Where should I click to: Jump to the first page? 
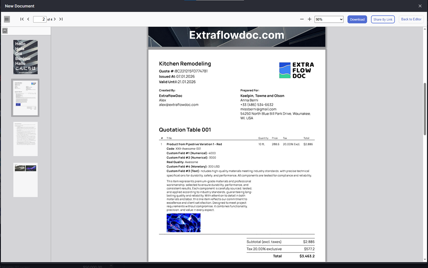(22, 19)
